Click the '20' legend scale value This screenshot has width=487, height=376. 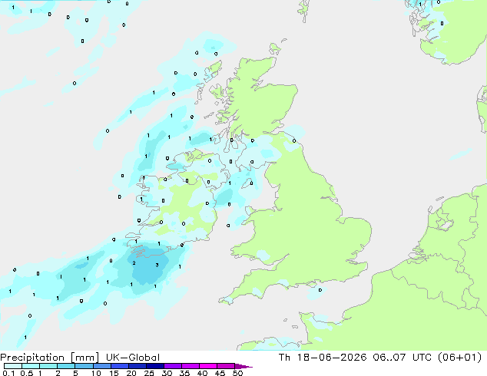131,373
